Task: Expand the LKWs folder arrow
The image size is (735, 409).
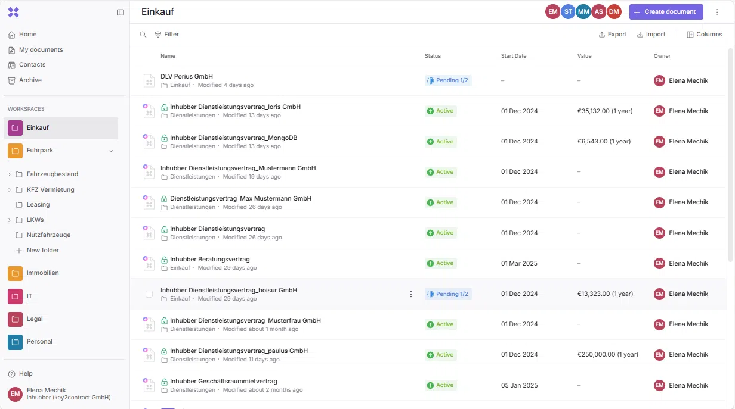Action: (x=10, y=220)
